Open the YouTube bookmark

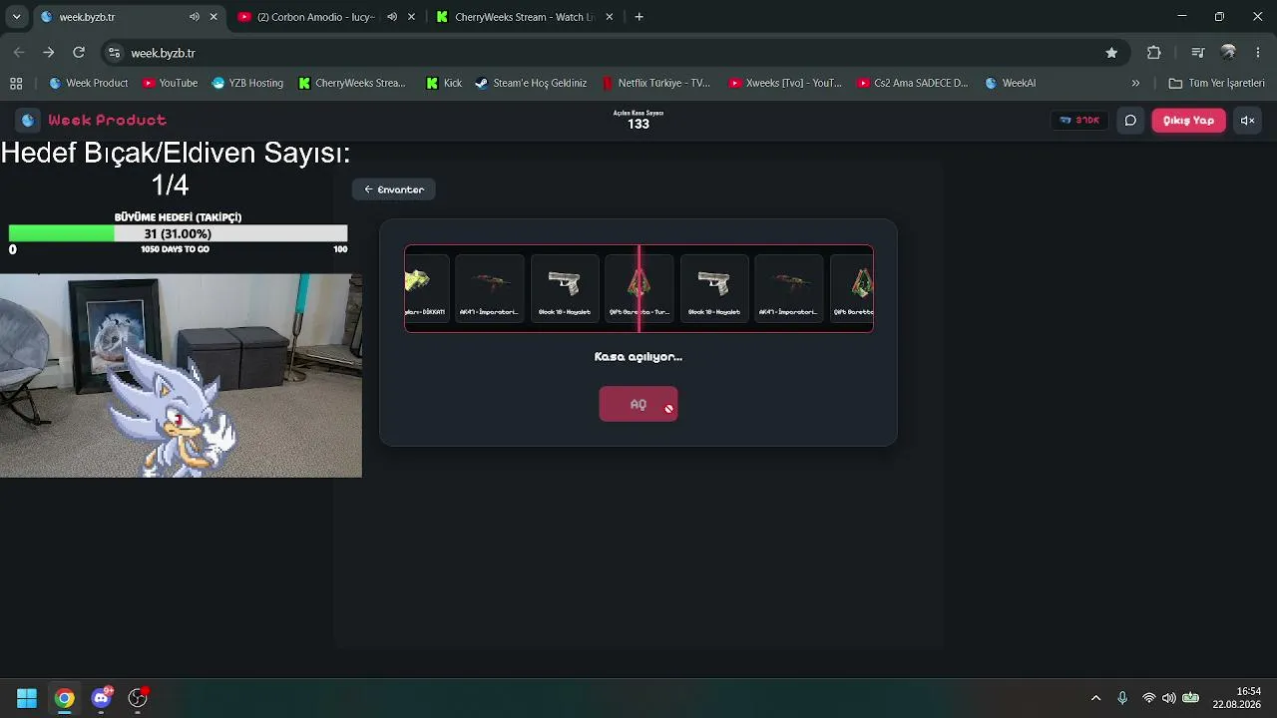(x=170, y=83)
